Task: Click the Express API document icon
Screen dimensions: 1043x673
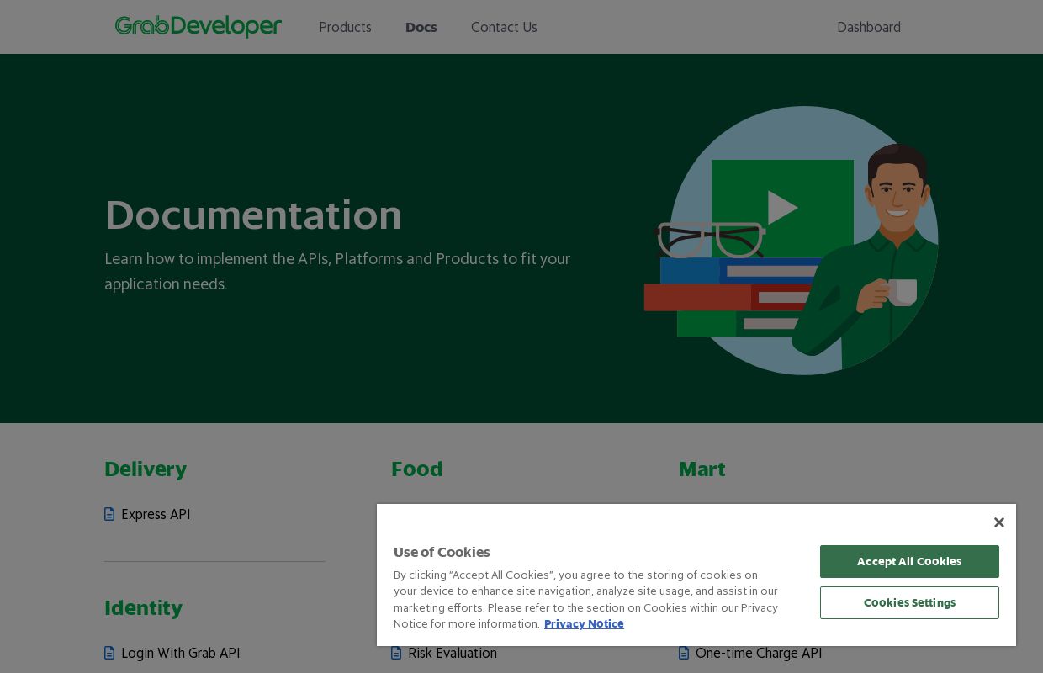Action: click(x=109, y=514)
